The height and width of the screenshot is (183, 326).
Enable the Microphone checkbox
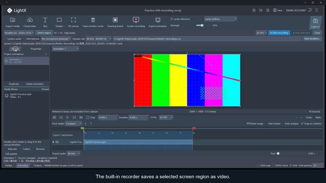tap(24, 39)
